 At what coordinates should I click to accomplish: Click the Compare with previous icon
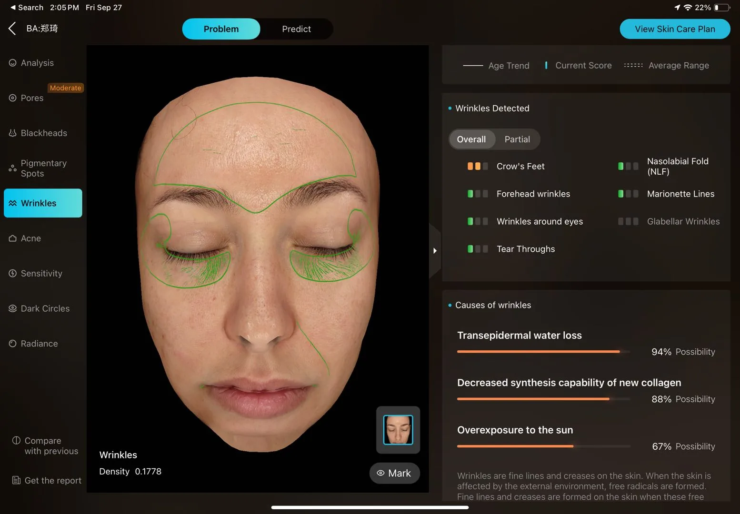[x=16, y=440]
